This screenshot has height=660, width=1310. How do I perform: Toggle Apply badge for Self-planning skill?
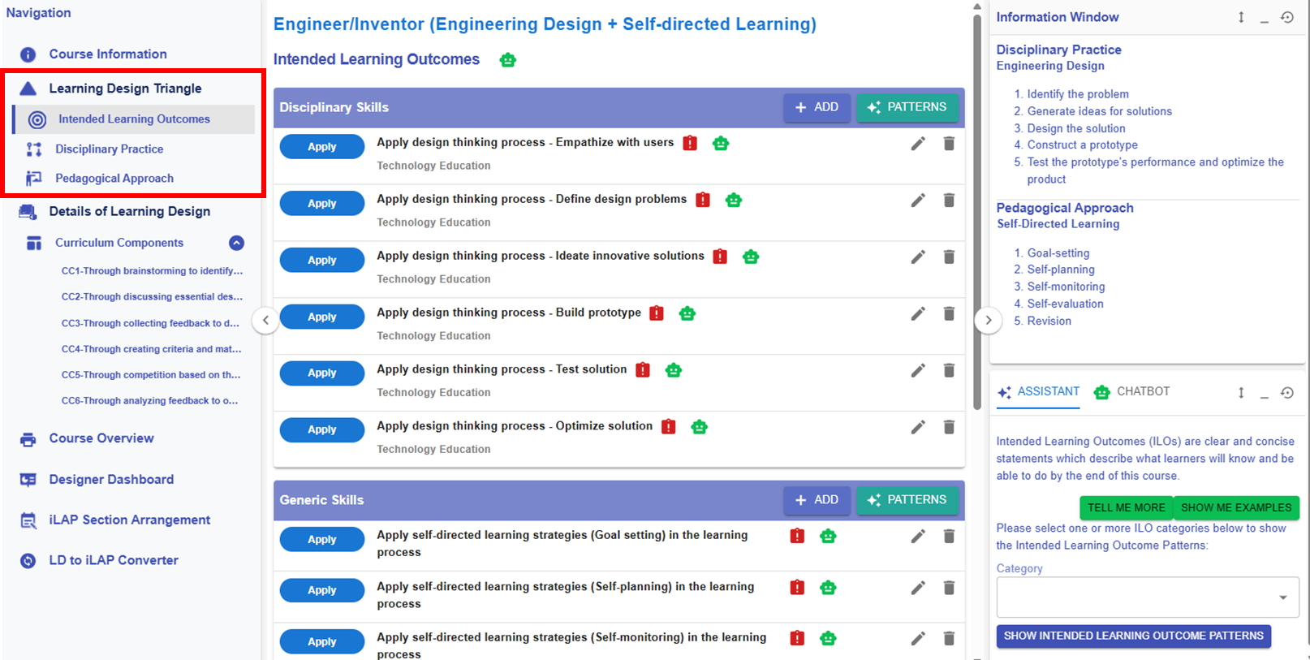321,590
